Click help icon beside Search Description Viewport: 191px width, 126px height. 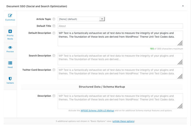tap(54, 56)
